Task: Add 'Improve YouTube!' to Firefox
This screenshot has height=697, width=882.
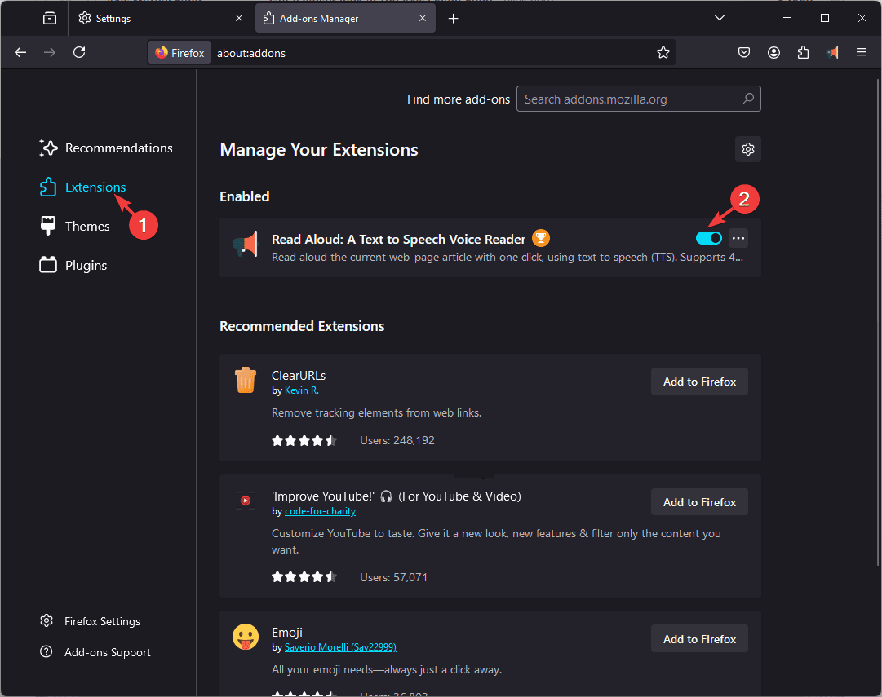Action: 699,502
